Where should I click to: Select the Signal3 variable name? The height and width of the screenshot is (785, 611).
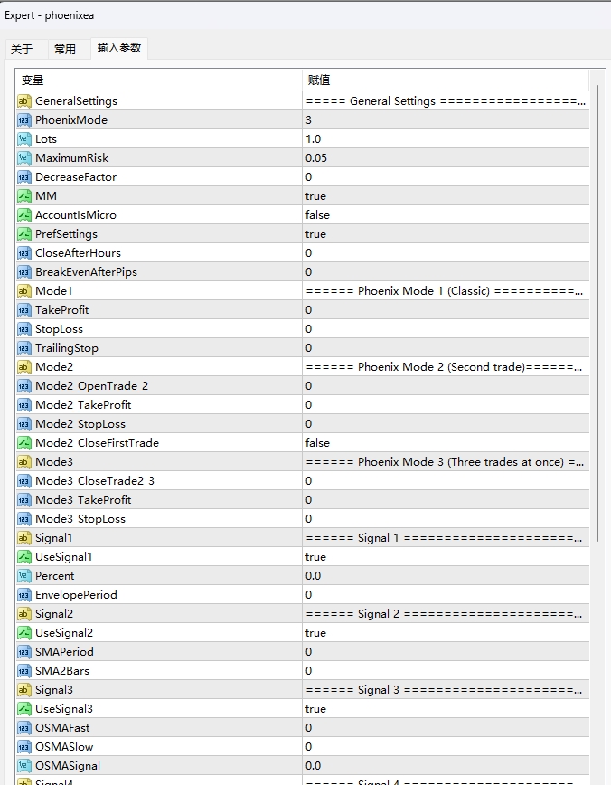(54, 690)
